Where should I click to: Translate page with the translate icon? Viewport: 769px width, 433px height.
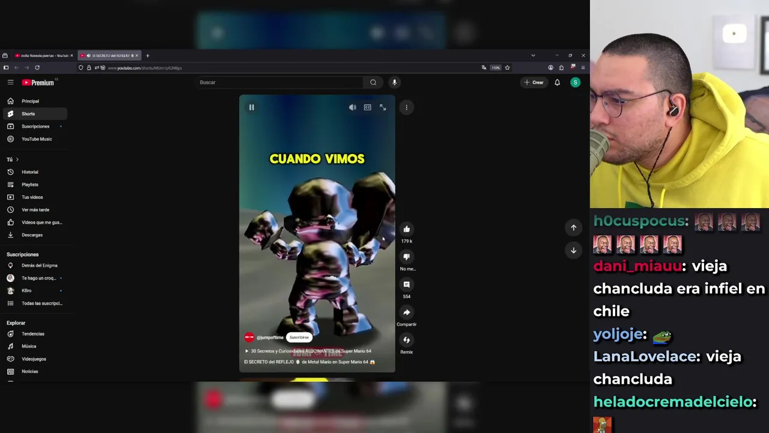tap(484, 68)
